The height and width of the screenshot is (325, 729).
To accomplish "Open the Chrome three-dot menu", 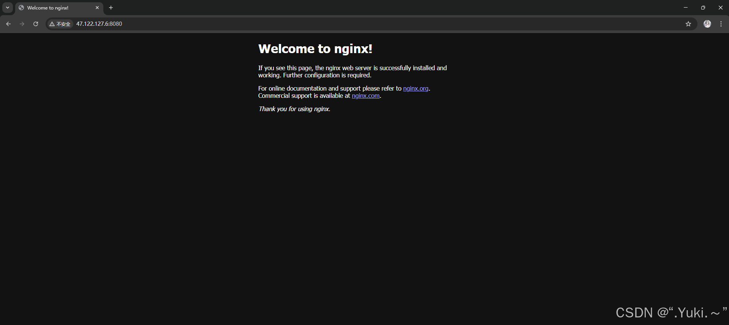I will point(721,24).
